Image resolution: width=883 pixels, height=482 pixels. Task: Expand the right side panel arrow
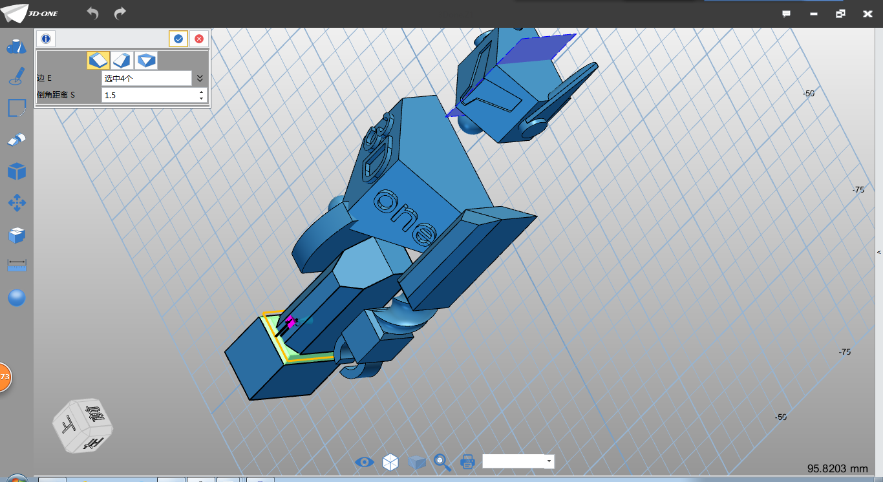click(x=879, y=253)
